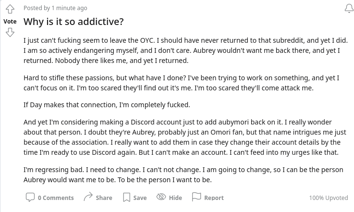Click the report flag icon

pos(196,197)
